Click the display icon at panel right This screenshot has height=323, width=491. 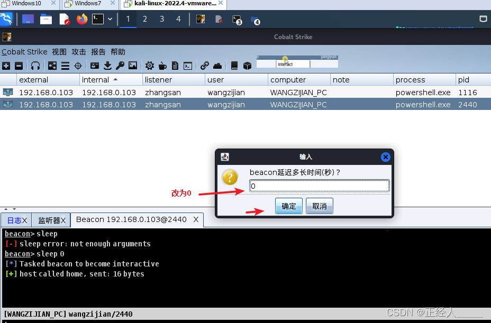tap(483, 19)
